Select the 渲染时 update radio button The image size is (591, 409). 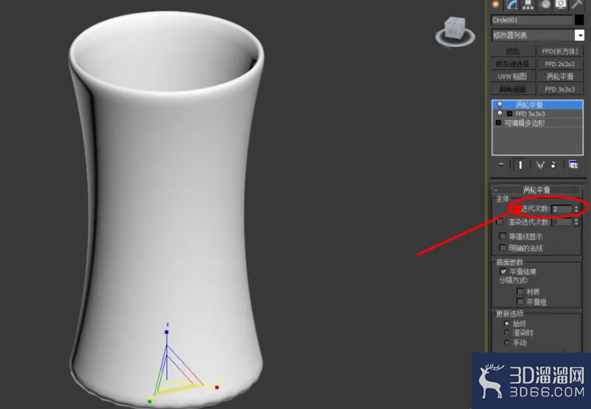[x=507, y=333]
